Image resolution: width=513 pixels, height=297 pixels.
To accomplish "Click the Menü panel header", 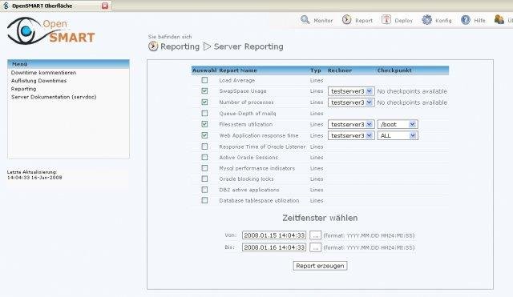I will (68, 64).
